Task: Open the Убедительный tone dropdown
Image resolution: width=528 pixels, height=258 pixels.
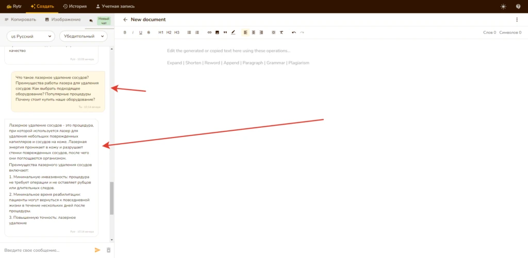Action: (83, 36)
